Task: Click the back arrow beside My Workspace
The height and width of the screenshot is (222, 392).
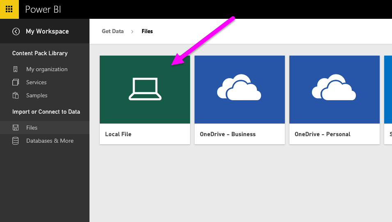Action: 16,31
